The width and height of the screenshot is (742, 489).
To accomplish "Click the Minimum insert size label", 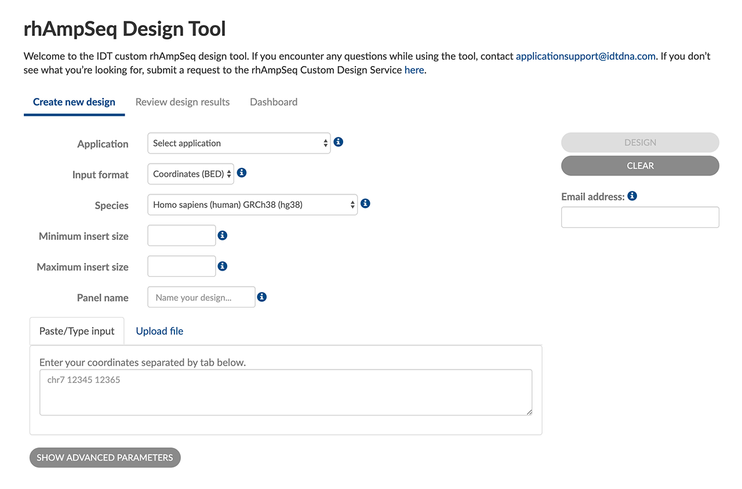I will pyautogui.click(x=83, y=236).
